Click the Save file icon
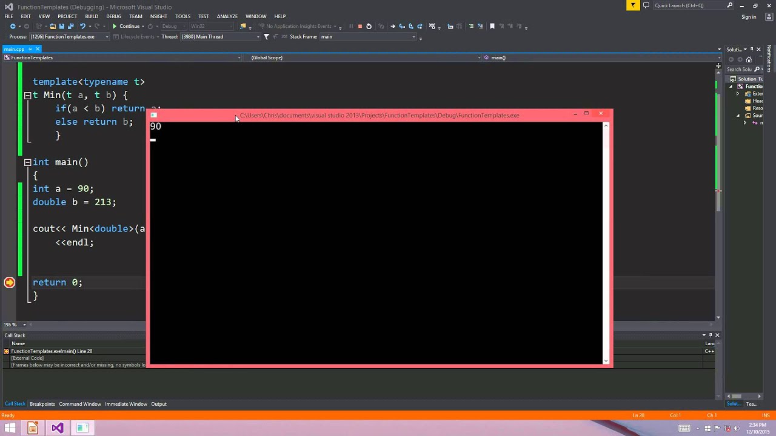 click(61, 26)
